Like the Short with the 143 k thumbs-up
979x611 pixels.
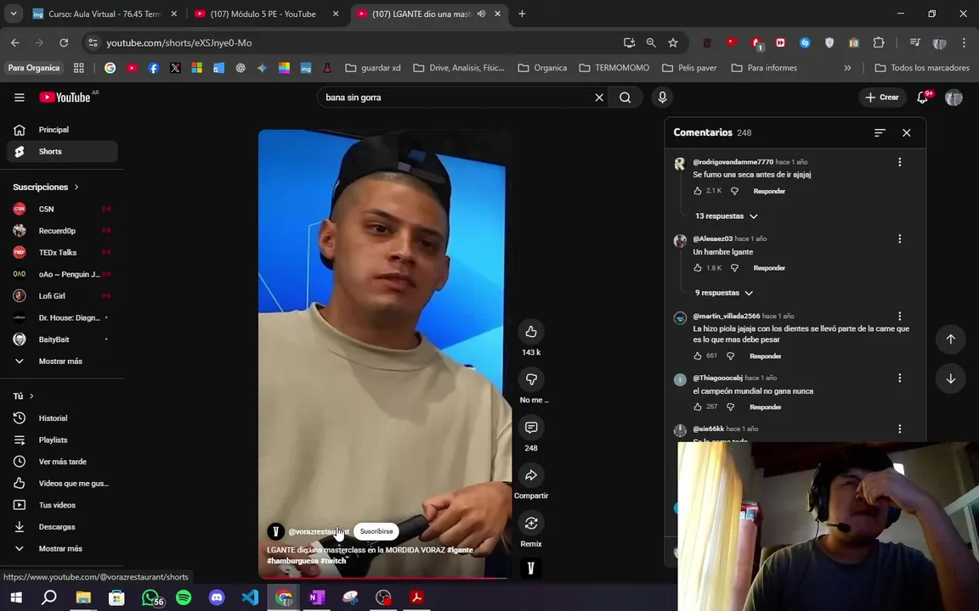point(530,332)
